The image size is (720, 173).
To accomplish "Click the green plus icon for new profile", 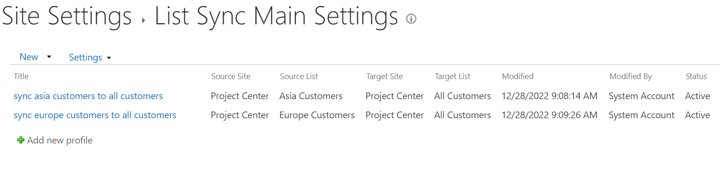I will [x=21, y=140].
